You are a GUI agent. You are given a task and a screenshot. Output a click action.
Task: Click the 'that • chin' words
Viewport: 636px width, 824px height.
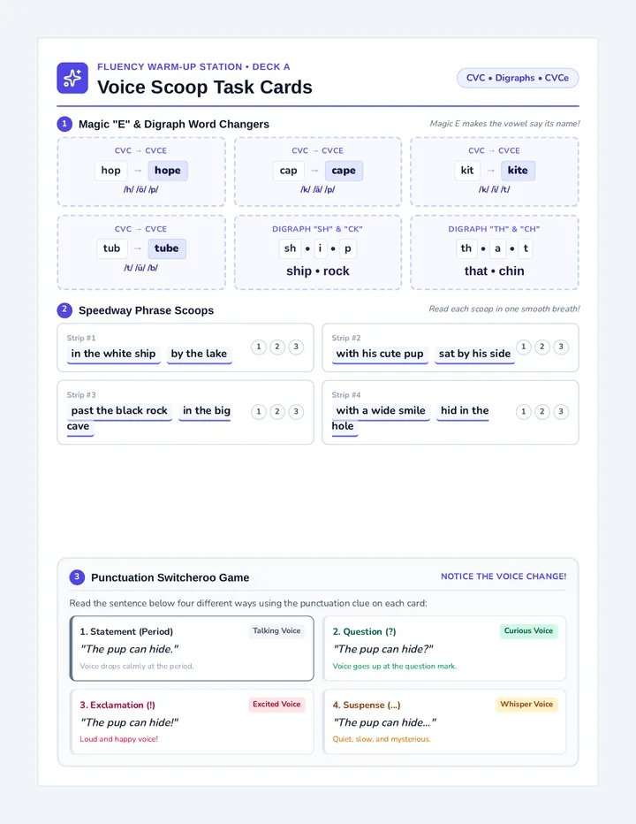tap(494, 271)
